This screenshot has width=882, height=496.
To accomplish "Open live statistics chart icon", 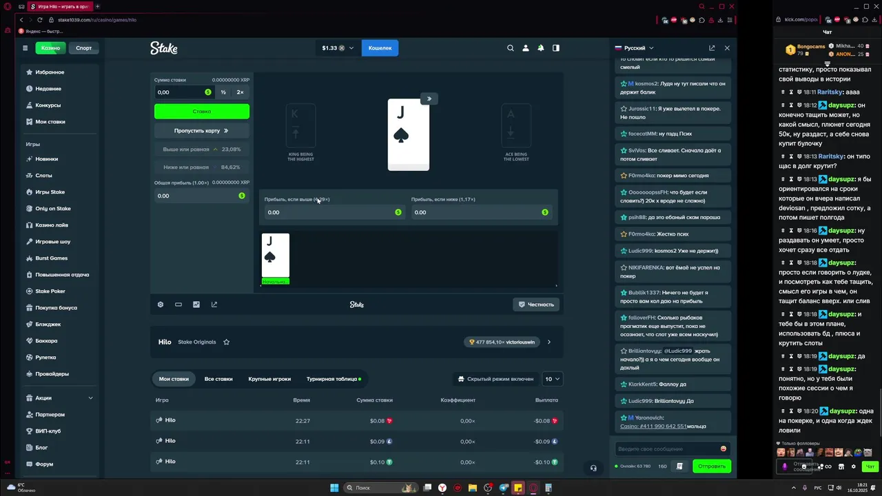I will [x=196, y=304].
